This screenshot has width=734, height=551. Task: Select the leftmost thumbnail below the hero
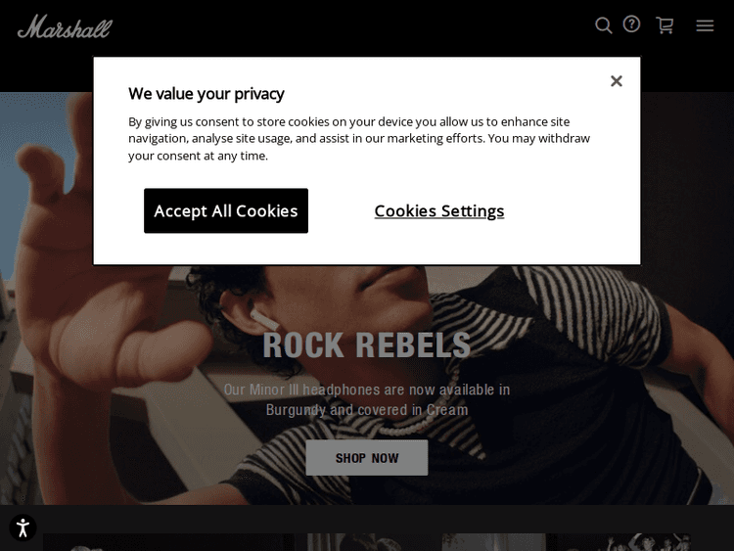(162, 542)
